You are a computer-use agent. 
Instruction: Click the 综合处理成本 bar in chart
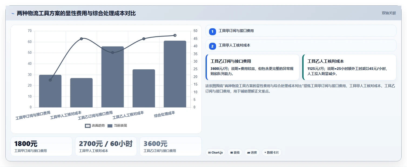tap(175, 74)
